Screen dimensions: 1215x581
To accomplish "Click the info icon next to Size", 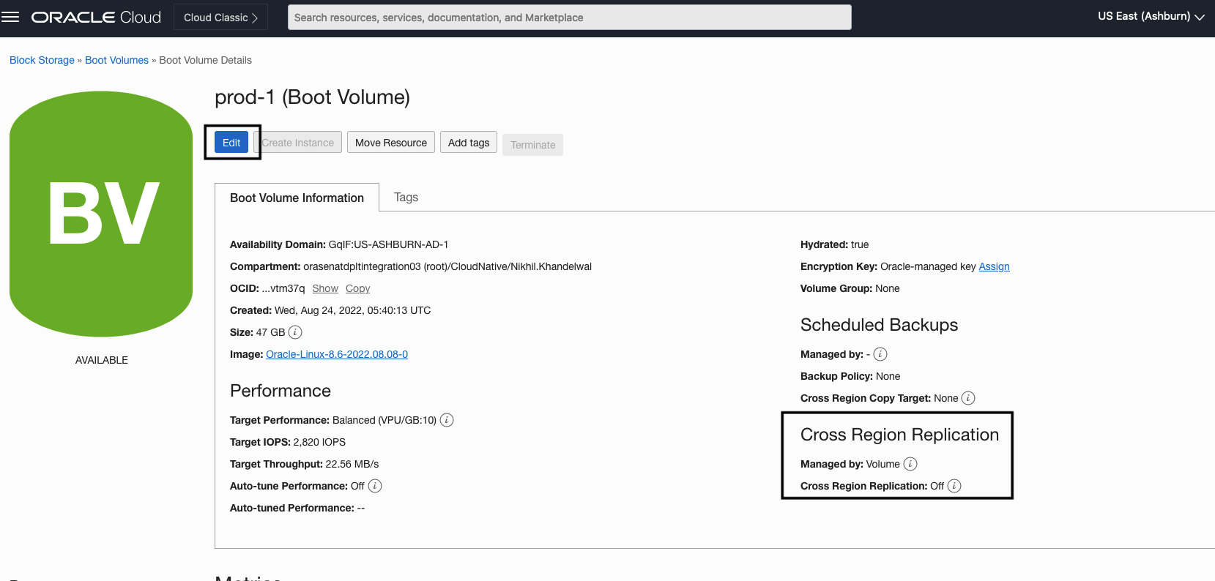I will 295,332.
